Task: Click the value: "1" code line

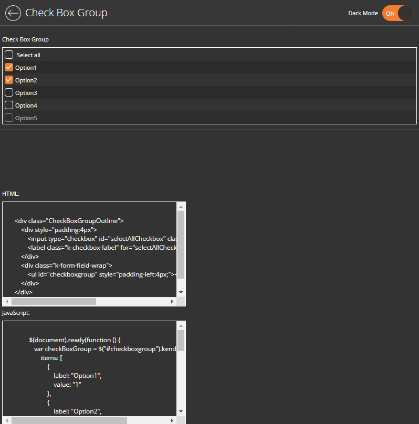Action: [67, 385]
